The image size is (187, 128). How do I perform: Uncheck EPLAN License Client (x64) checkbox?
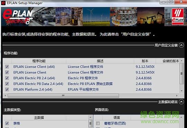[x=7, y=67]
